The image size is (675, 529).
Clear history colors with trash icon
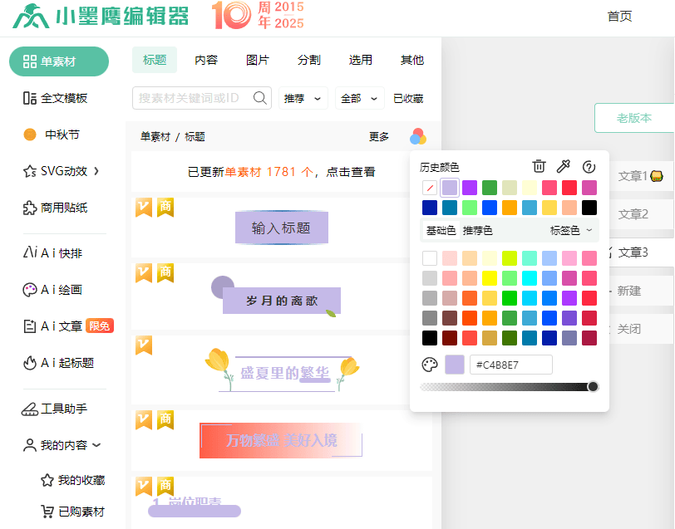(539, 167)
